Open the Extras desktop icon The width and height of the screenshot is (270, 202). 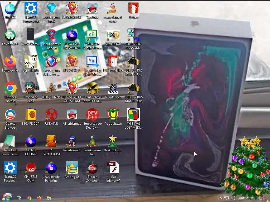[x=133, y=11]
